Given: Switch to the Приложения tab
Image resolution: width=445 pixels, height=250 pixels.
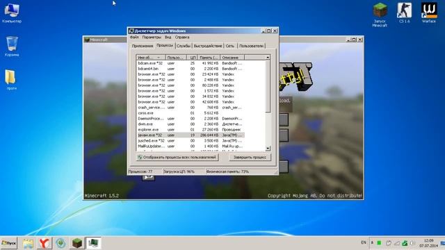Looking at the screenshot, I should point(143,46).
